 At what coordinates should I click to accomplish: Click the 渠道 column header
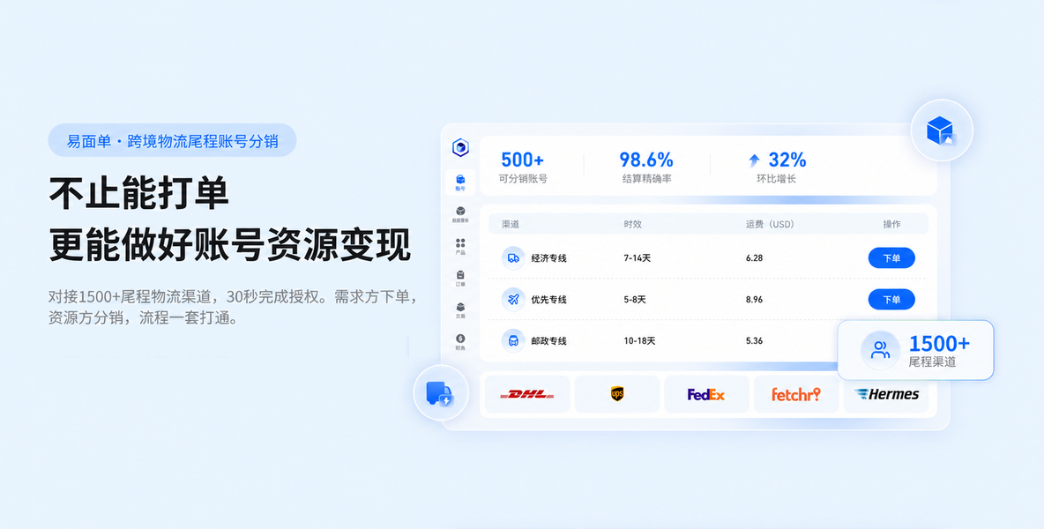pos(511,224)
